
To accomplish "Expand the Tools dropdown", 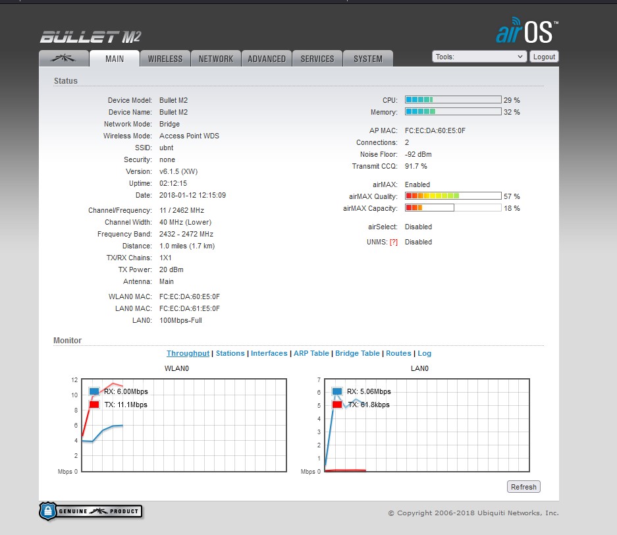I will coord(479,57).
